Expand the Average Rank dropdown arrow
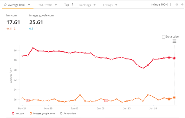The width and height of the screenshot is (185, 118). (x=29, y=5)
